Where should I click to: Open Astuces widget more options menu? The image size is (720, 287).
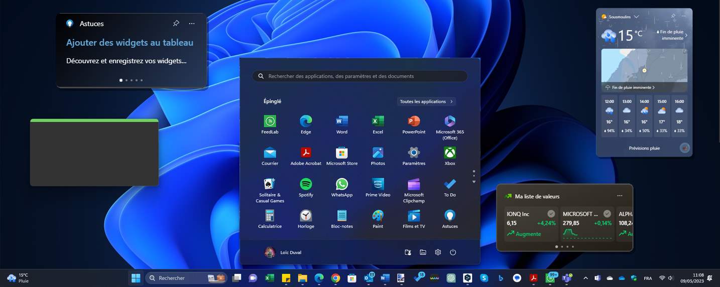pos(192,24)
